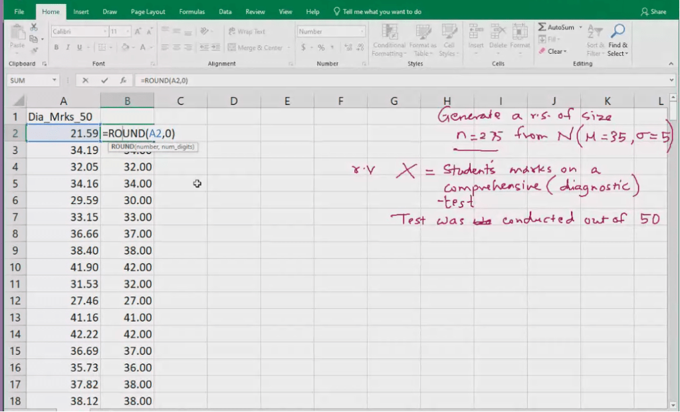680x412 pixels.
Task: Click the Clear eraser icon
Action: click(x=542, y=51)
